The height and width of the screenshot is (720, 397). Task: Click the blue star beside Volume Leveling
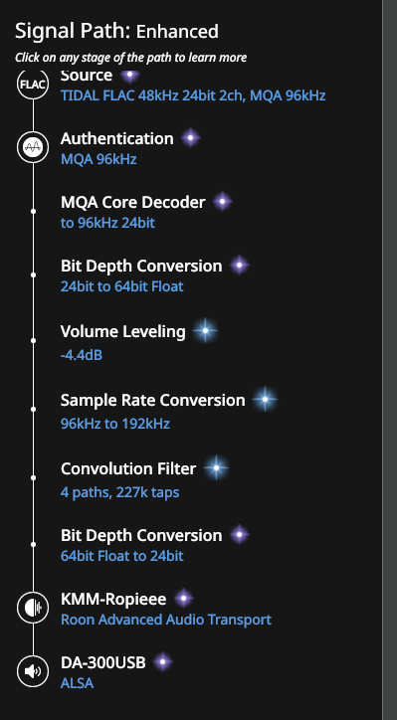(x=205, y=330)
